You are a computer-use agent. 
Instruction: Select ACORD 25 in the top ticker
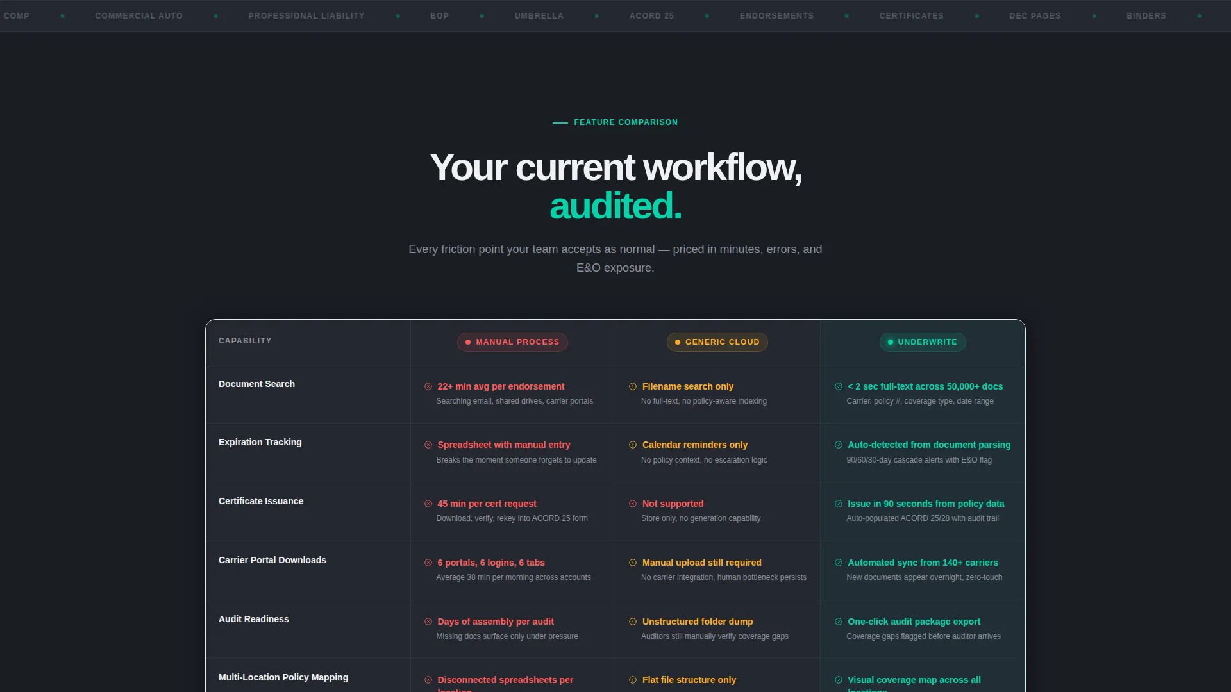(x=652, y=16)
